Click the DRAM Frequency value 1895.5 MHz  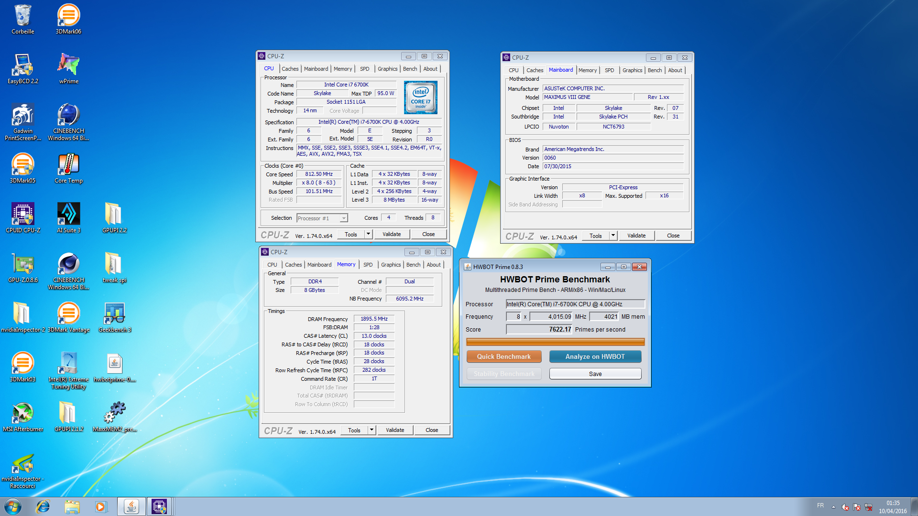click(x=374, y=319)
